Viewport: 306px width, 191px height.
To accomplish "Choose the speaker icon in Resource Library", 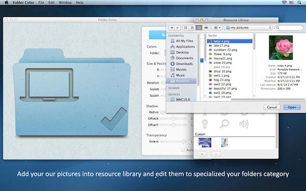I will point(244,124).
